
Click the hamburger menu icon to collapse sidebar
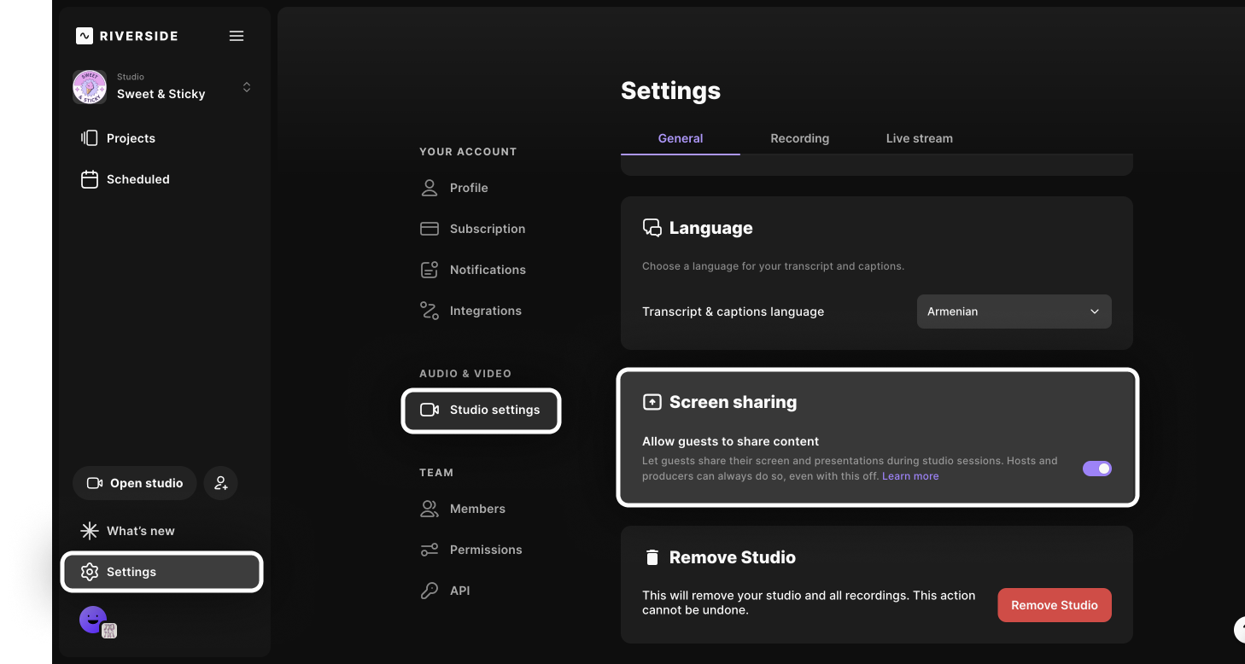[x=237, y=36]
